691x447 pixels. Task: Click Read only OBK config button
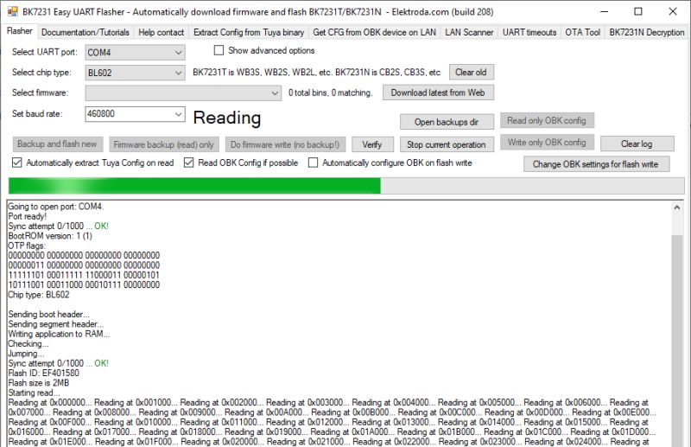point(547,120)
